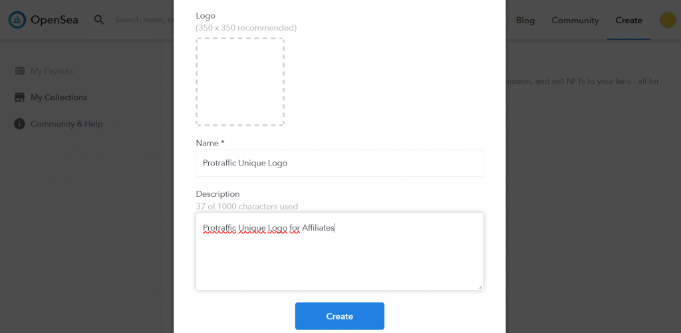Click the dashed Logo upload box
Viewport: 681px width, 333px height.
(x=240, y=82)
